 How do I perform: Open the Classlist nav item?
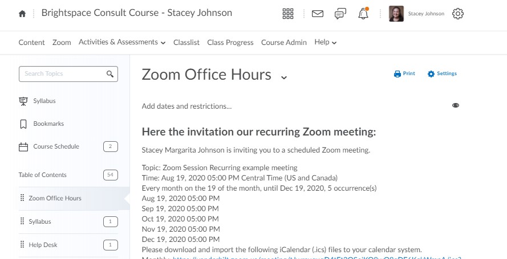tap(186, 42)
